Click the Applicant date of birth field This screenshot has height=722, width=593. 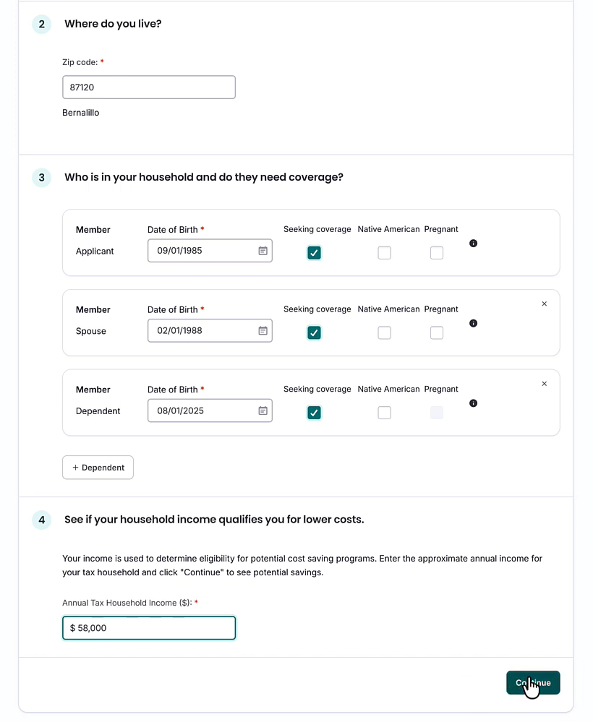pyautogui.click(x=201, y=251)
